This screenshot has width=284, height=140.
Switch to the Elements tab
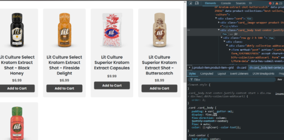click(x=210, y=3)
